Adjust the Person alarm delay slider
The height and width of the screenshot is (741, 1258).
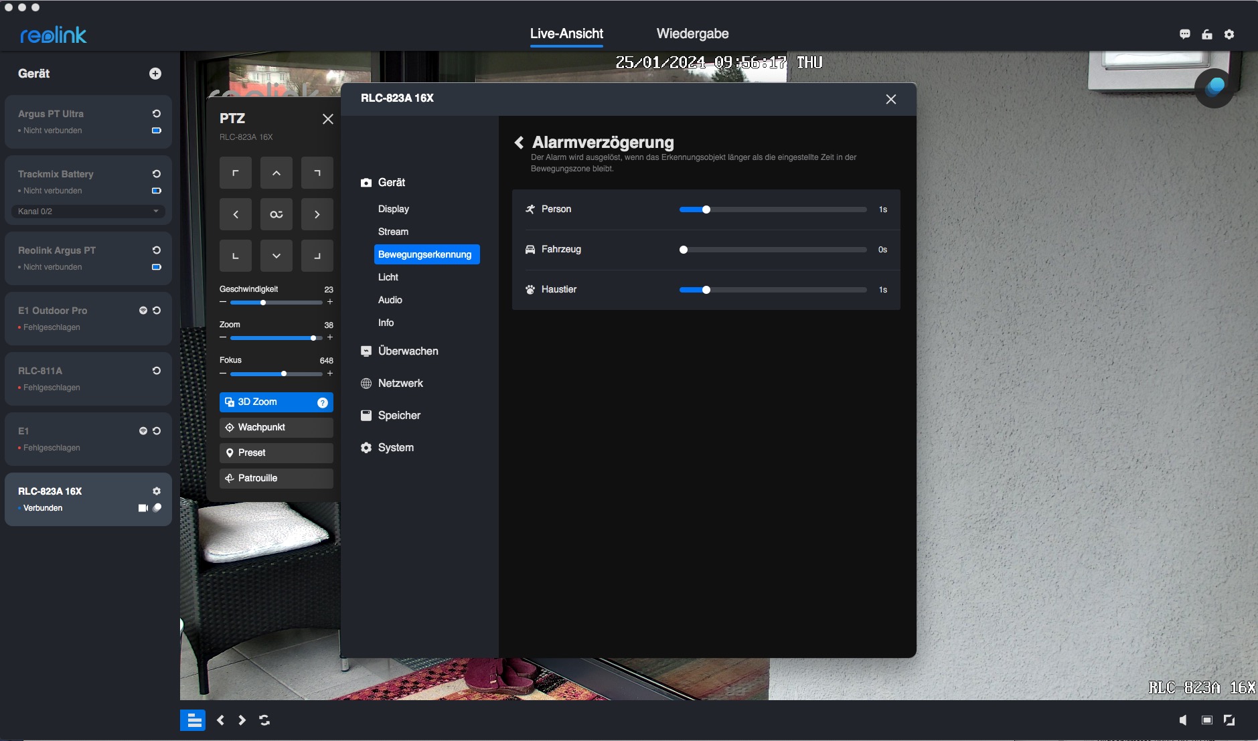click(x=706, y=210)
